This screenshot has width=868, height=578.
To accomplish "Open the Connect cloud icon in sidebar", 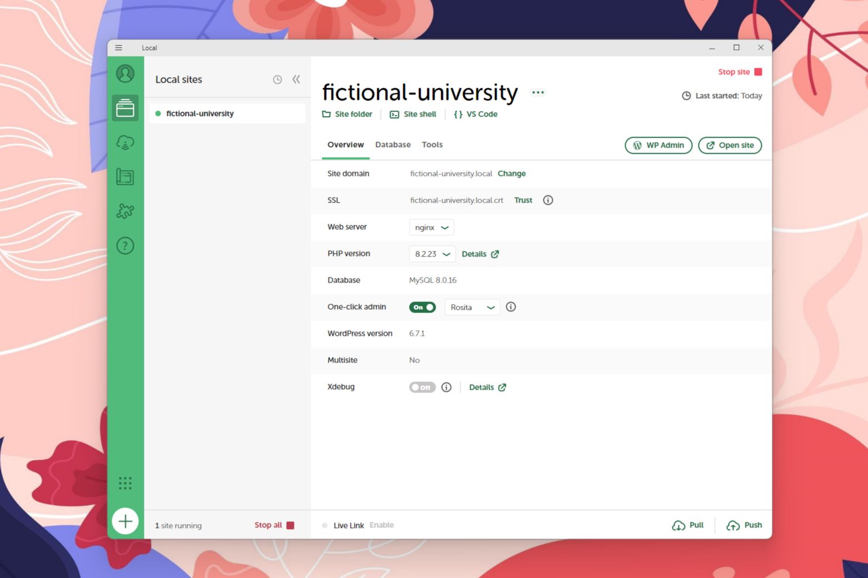I will [125, 143].
